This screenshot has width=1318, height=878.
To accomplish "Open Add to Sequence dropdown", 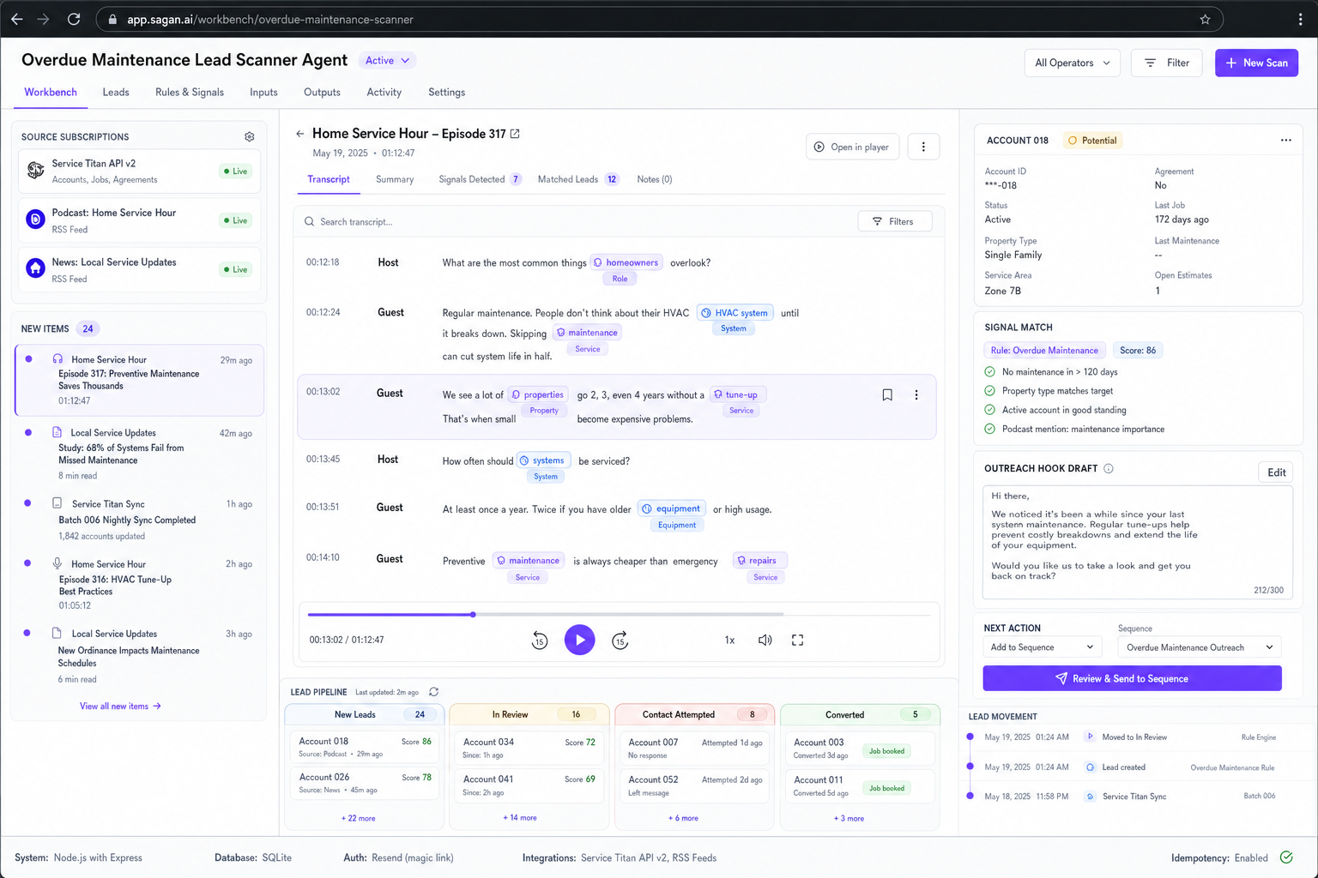I will [x=1043, y=647].
